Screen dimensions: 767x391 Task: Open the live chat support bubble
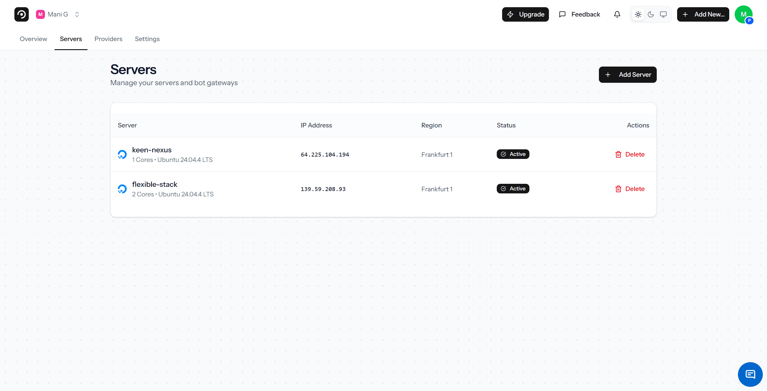(750, 374)
